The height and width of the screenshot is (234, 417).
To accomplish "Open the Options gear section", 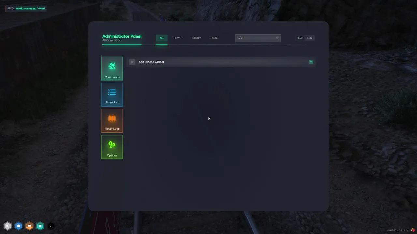I will point(112,147).
